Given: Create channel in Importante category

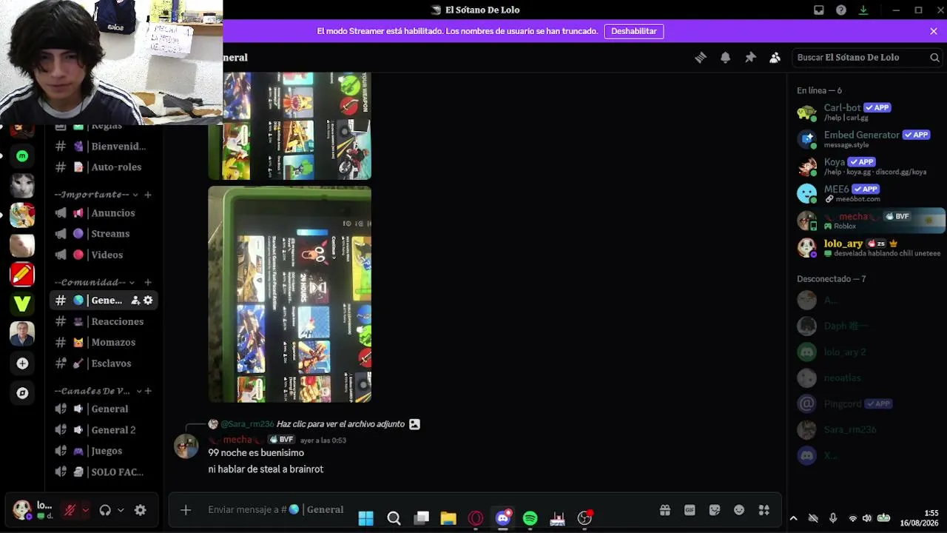Looking at the screenshot, I should click(x=148, y=195).
